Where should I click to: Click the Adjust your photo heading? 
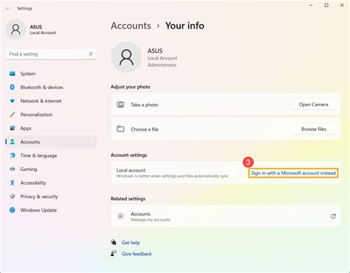click(x=131, y=87)
